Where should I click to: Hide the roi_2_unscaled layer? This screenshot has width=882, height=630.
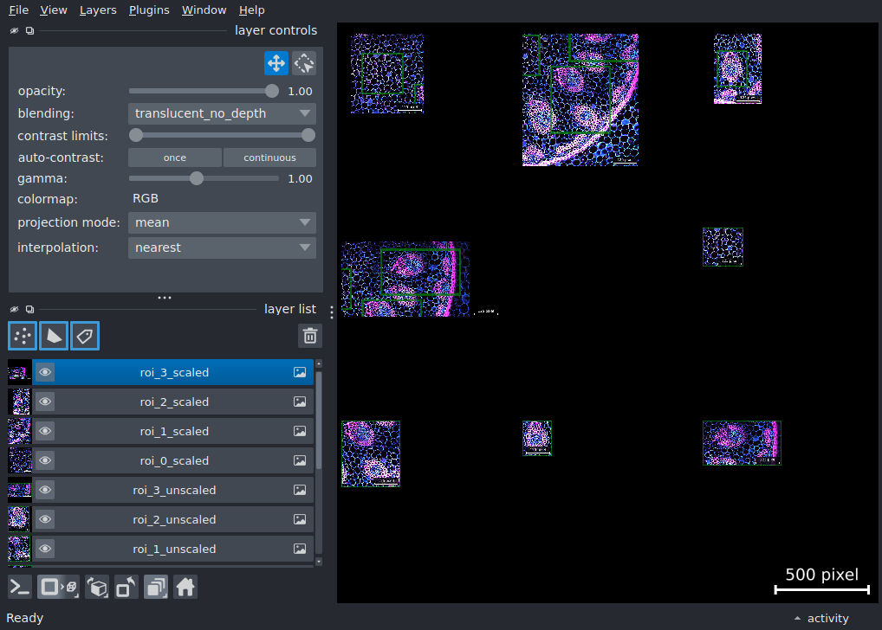pyautogui.click(x=45, y=519)
